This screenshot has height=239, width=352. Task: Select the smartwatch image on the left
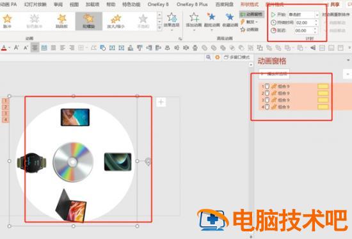31,162
